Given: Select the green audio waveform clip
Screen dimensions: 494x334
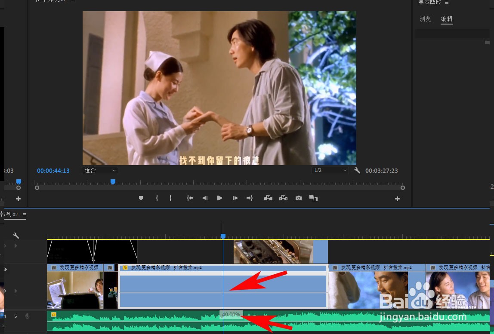Looking at the screenshot, I should pos(268,321).
